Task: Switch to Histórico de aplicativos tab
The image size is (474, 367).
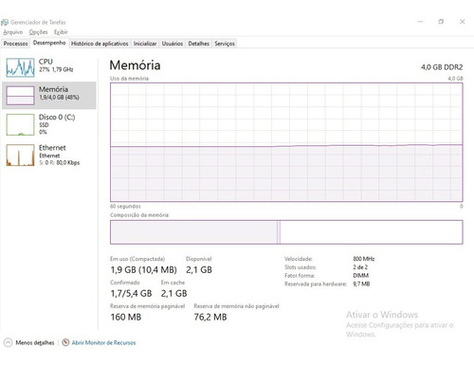Action: pos(100,44)
